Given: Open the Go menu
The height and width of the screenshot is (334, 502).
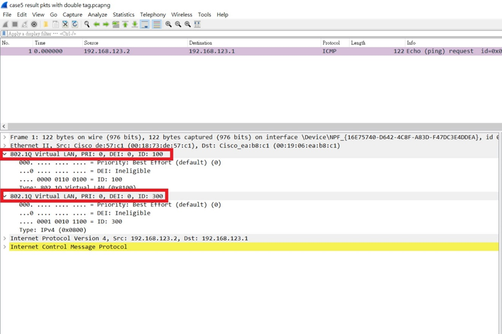Looking at the screenshot, I should click(54, 14).
